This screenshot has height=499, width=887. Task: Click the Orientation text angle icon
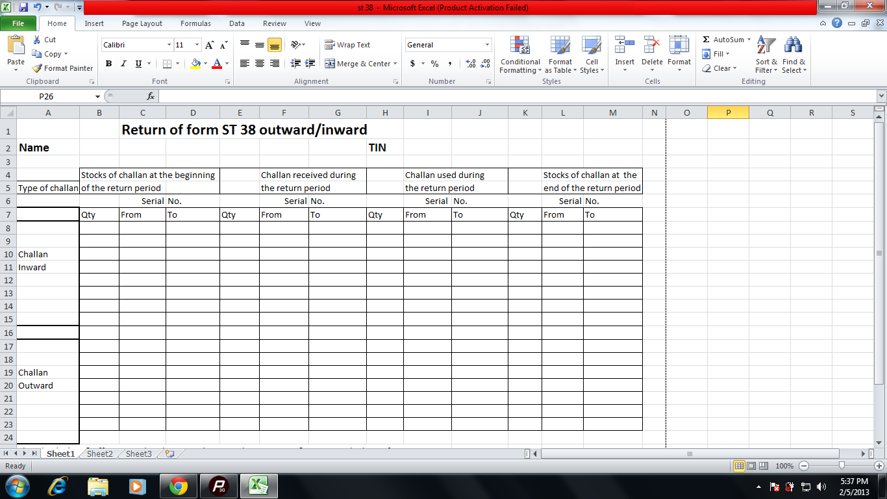click(x=295, y=45)
